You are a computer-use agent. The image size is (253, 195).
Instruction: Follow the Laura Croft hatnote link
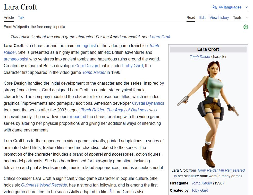160,37
